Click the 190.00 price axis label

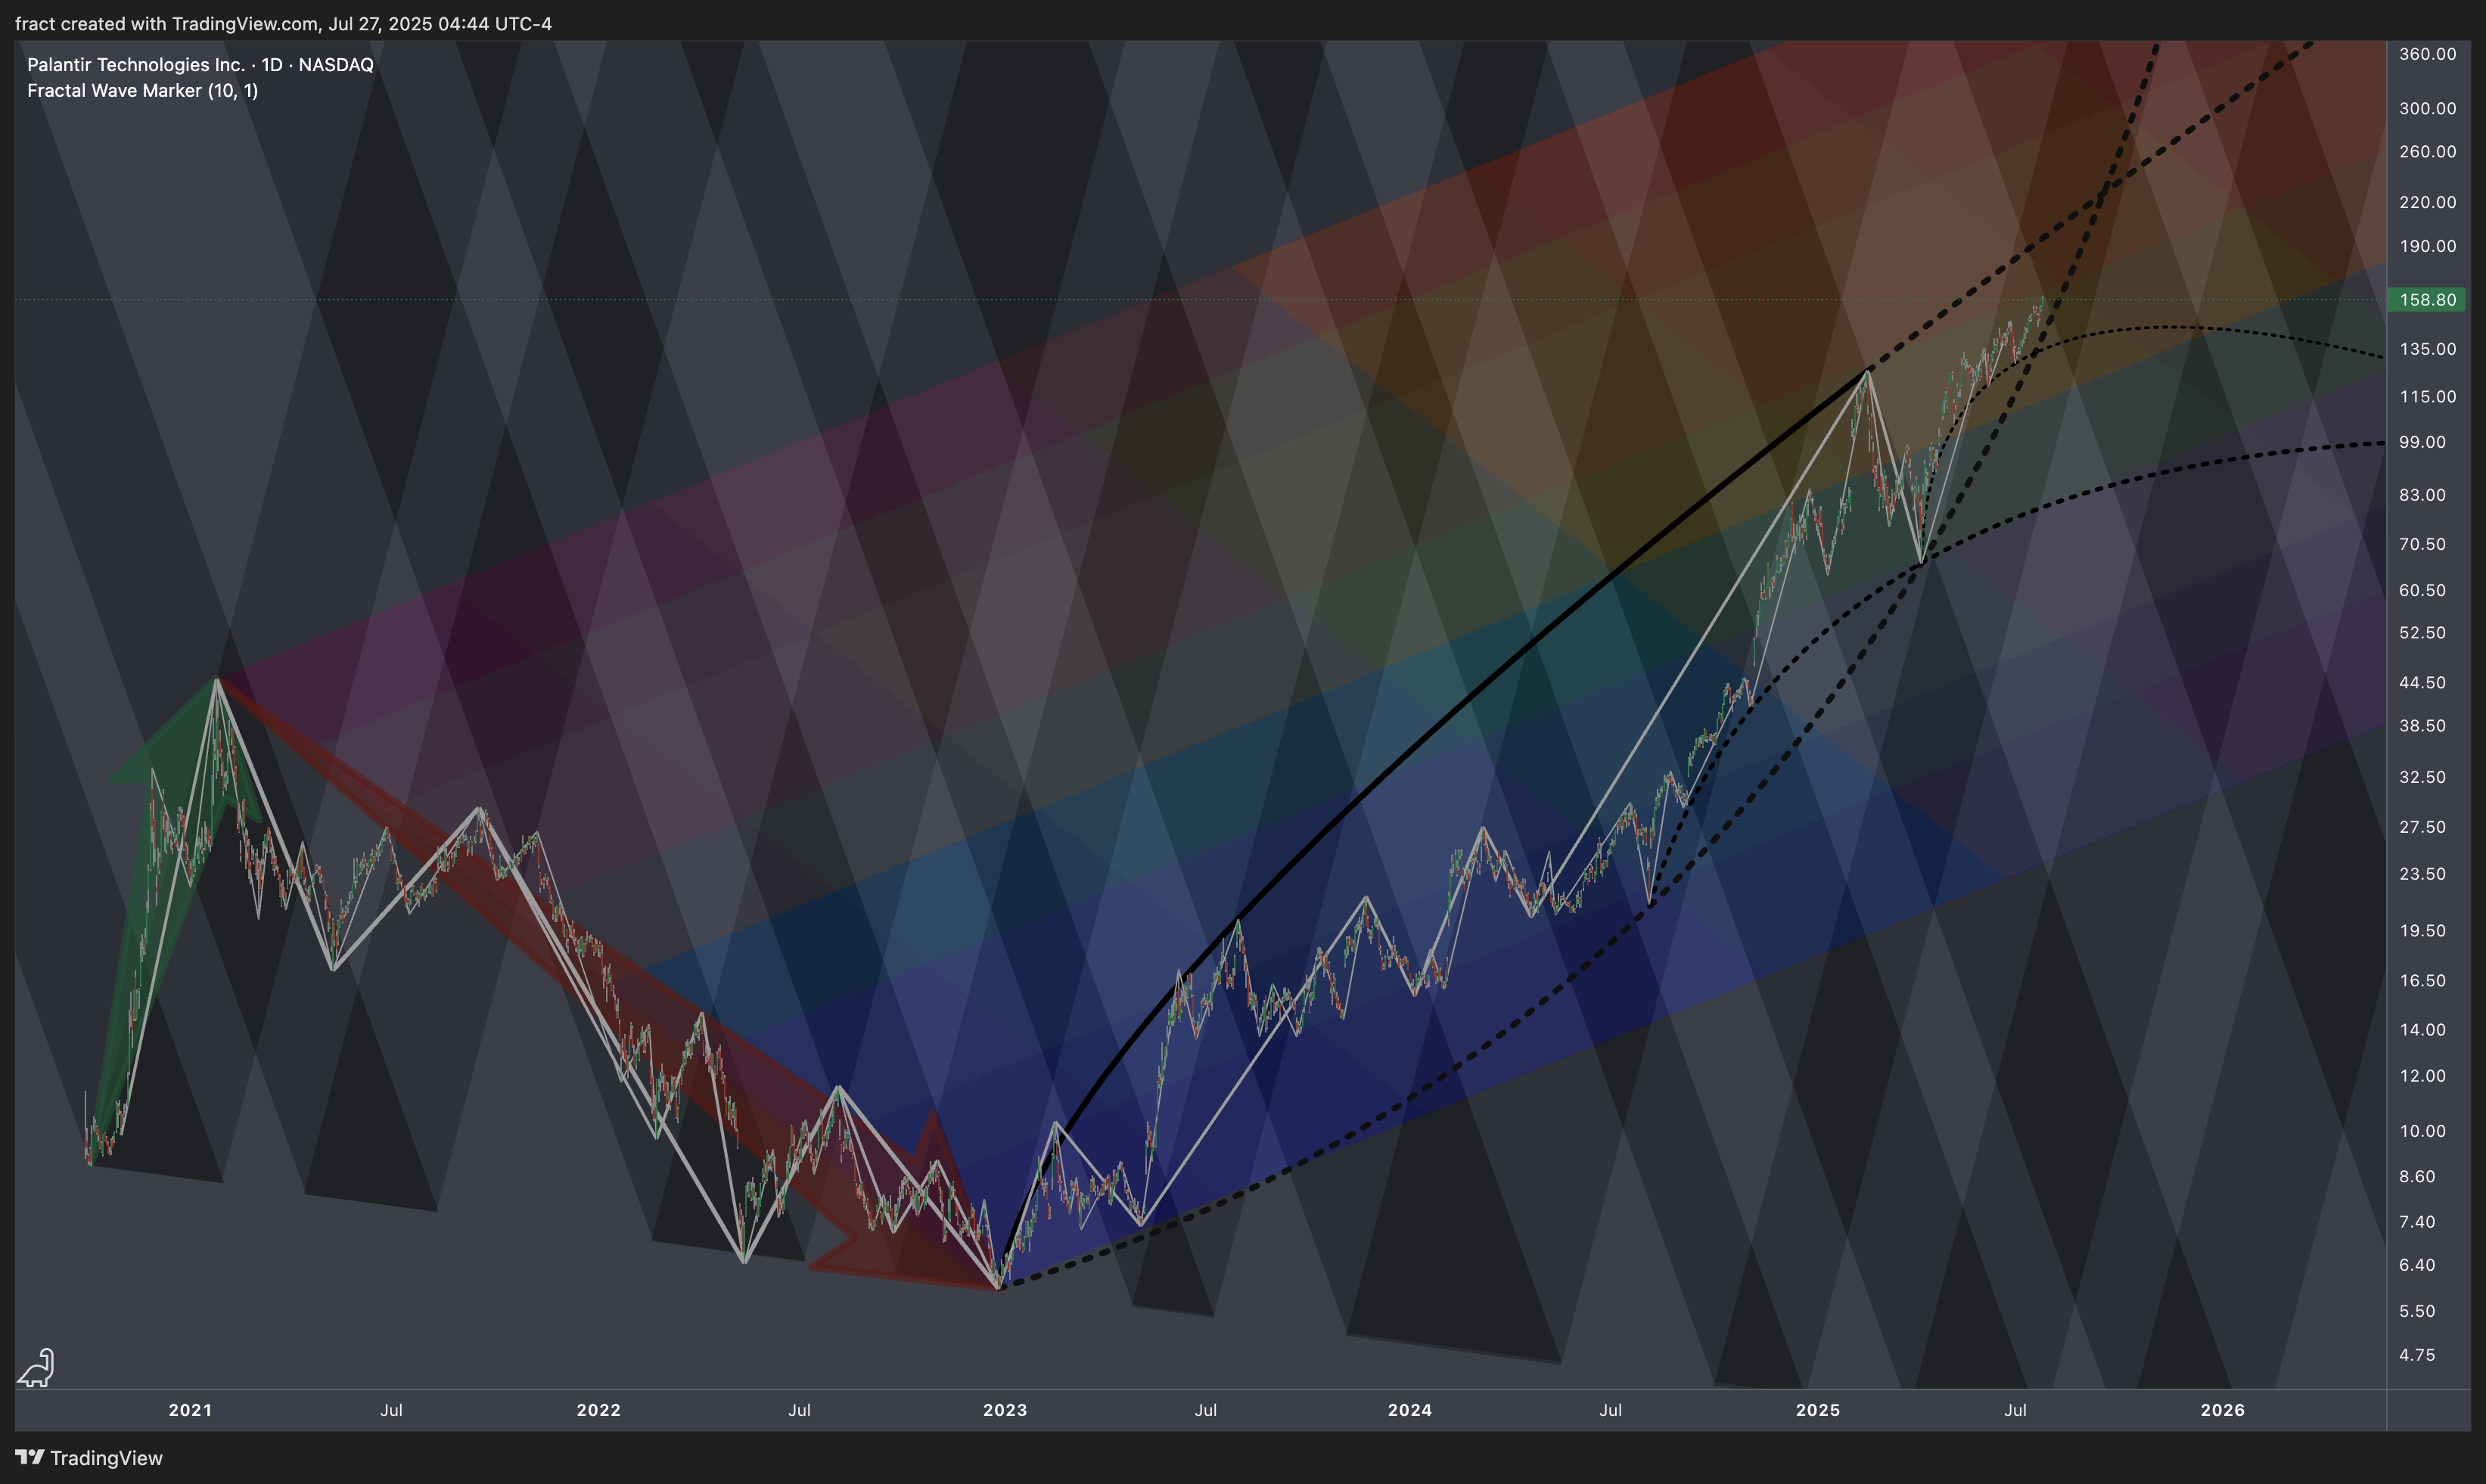(x=2427, y=246)
